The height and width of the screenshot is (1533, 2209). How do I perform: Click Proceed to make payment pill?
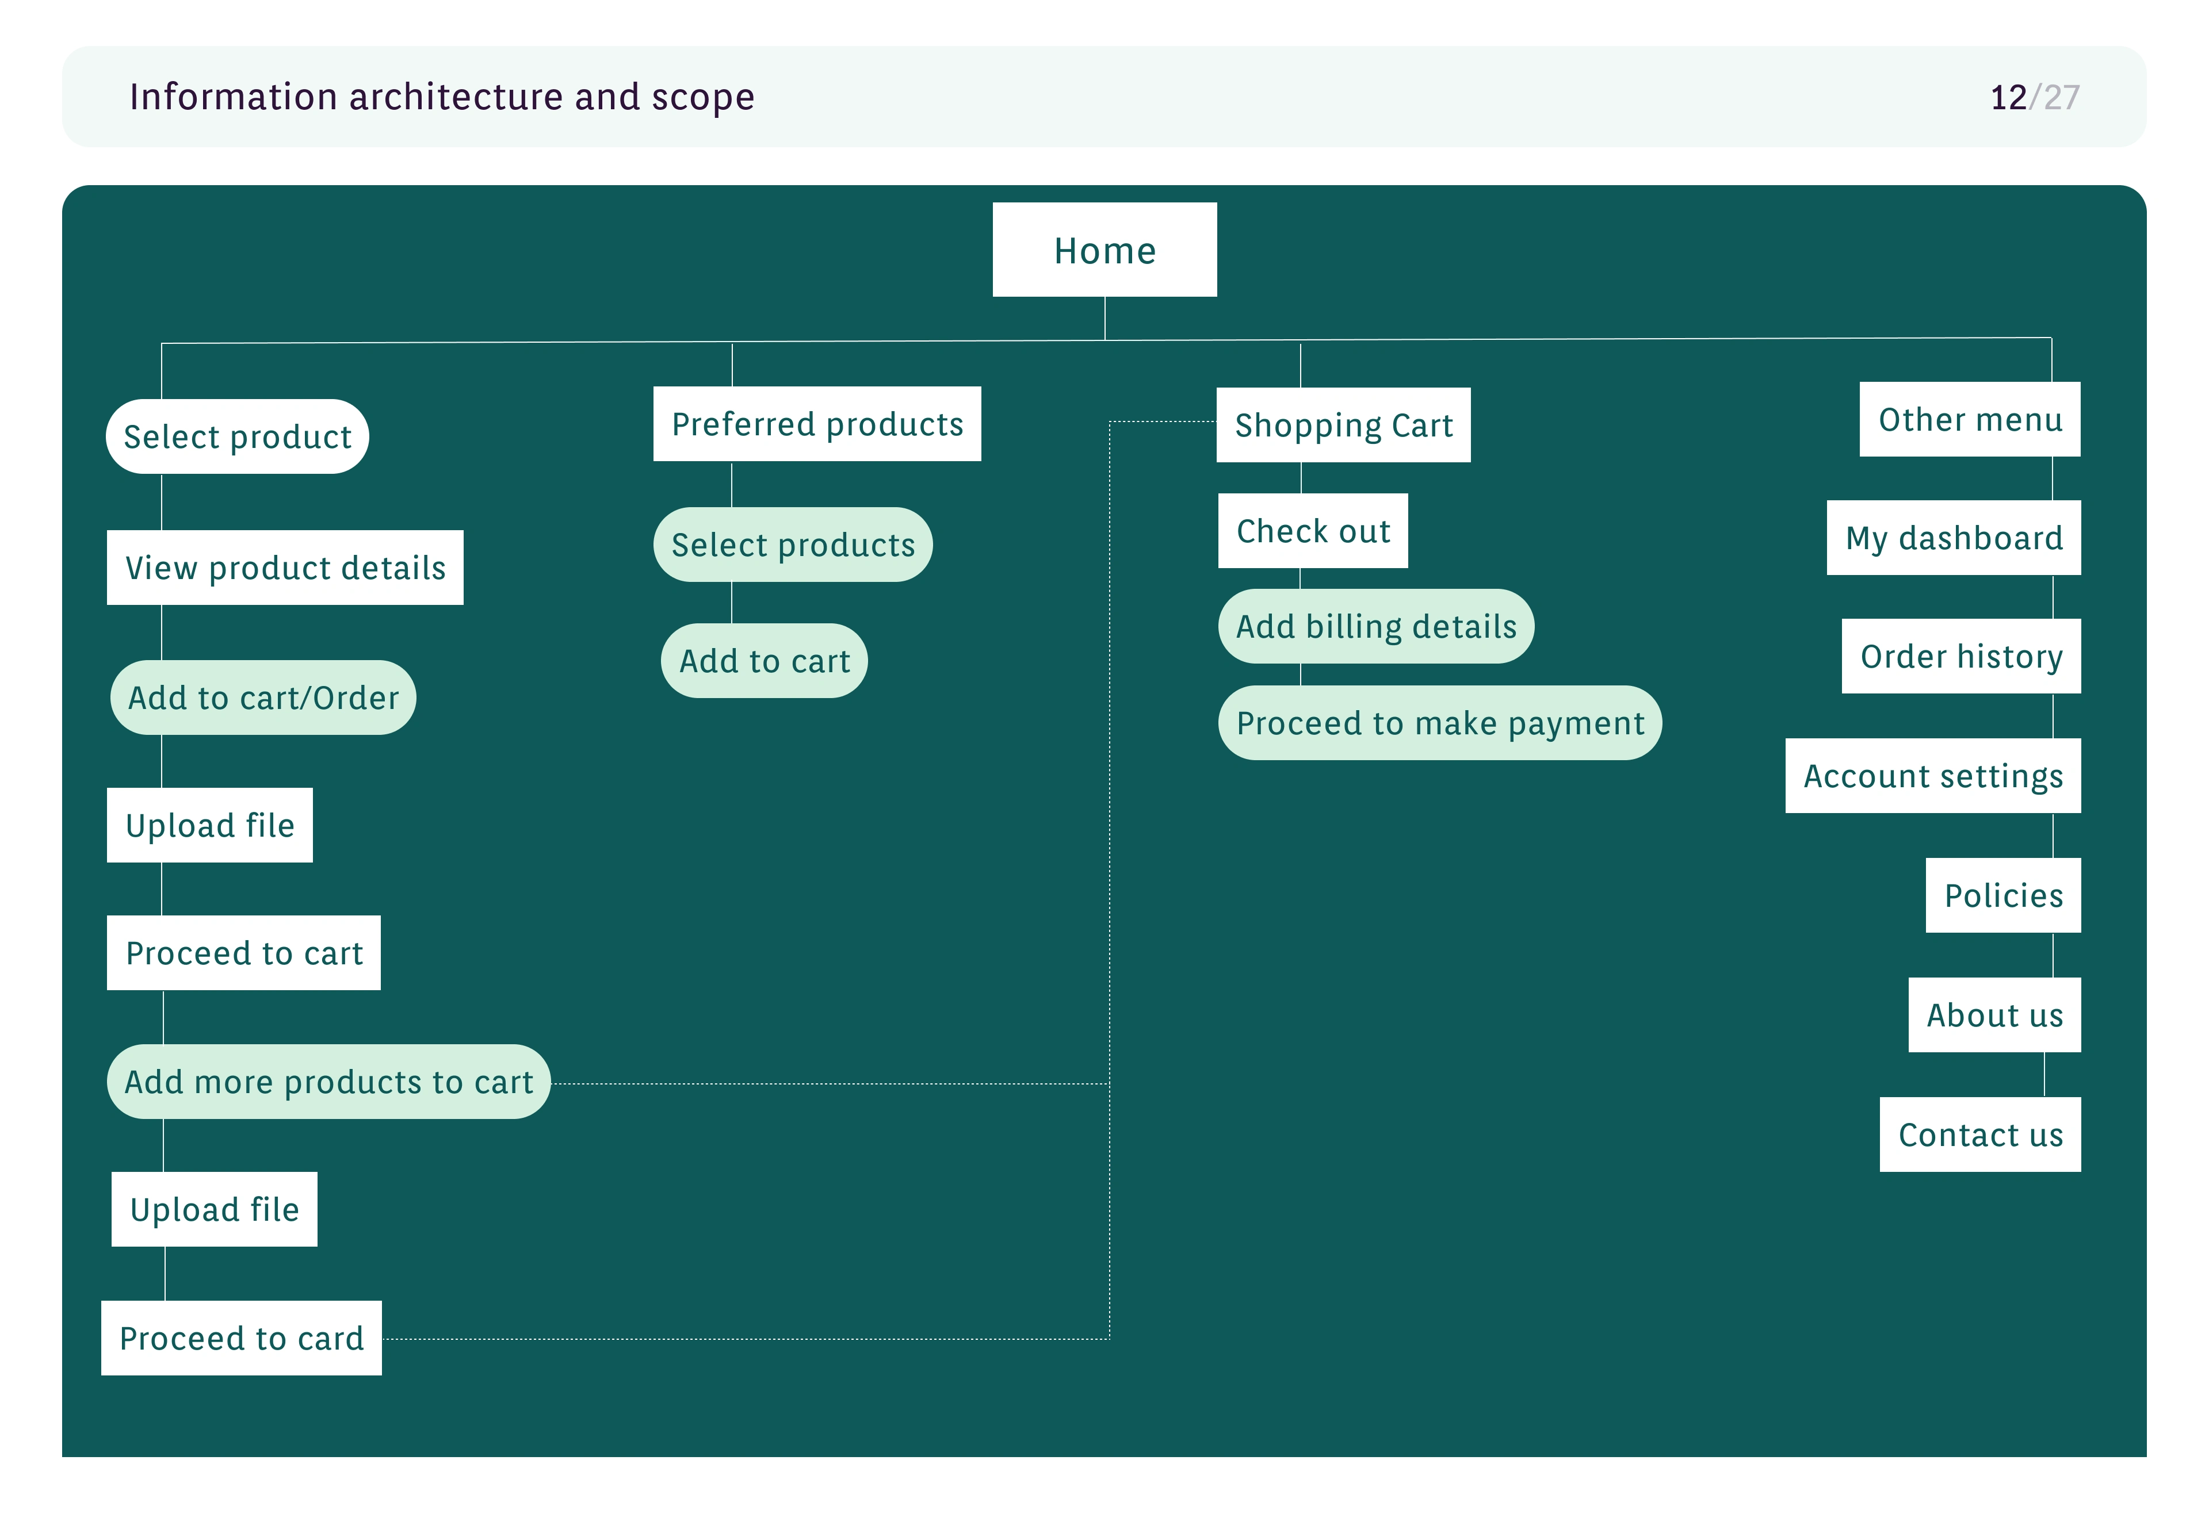click(x=1438, y=722)
